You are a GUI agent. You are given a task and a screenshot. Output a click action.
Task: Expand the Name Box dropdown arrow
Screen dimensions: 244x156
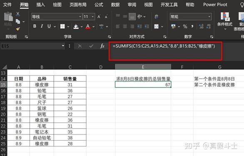63,46
